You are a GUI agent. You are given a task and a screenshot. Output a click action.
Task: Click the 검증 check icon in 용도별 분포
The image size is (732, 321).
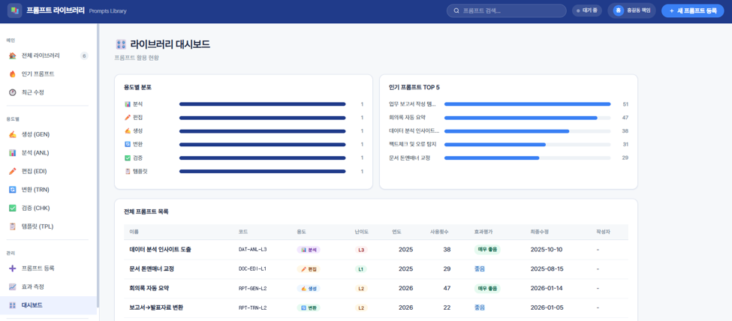point(127,158)
